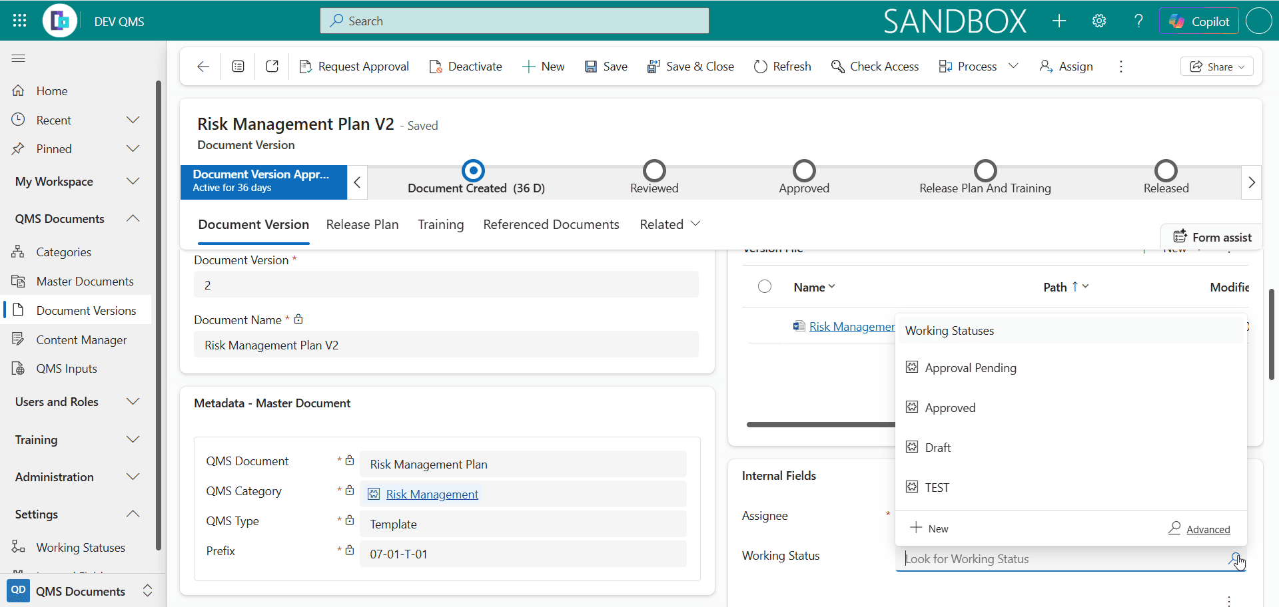Click Check Access

pyautogui.click(x=875, y=67)
